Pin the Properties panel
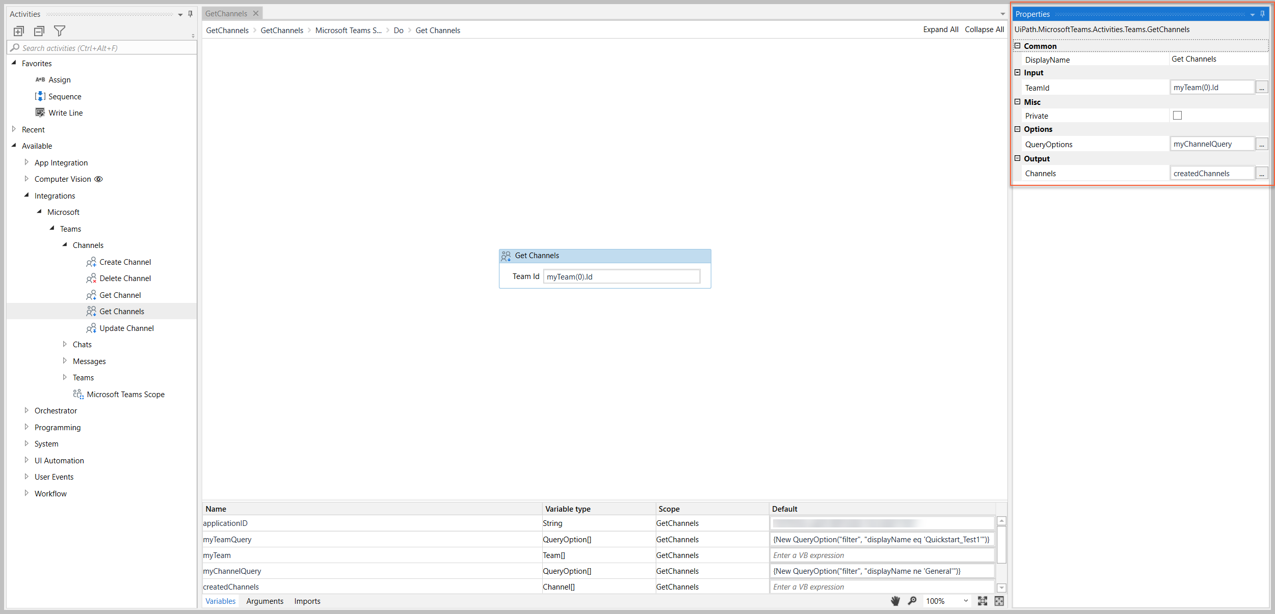This screenshot has height=614, width=1275. click(x=1263, y=14)
